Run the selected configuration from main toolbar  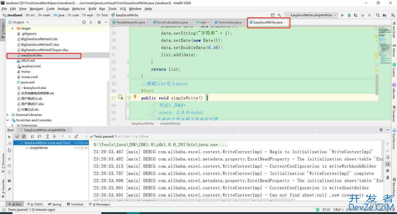click(x=342, y=15)
